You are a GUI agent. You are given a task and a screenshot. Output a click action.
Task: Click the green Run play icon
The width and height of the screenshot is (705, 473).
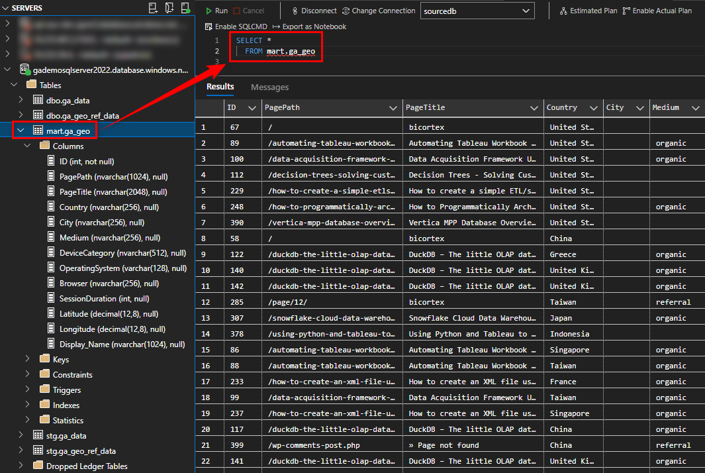pyautogui.click(x=208, y=11)
